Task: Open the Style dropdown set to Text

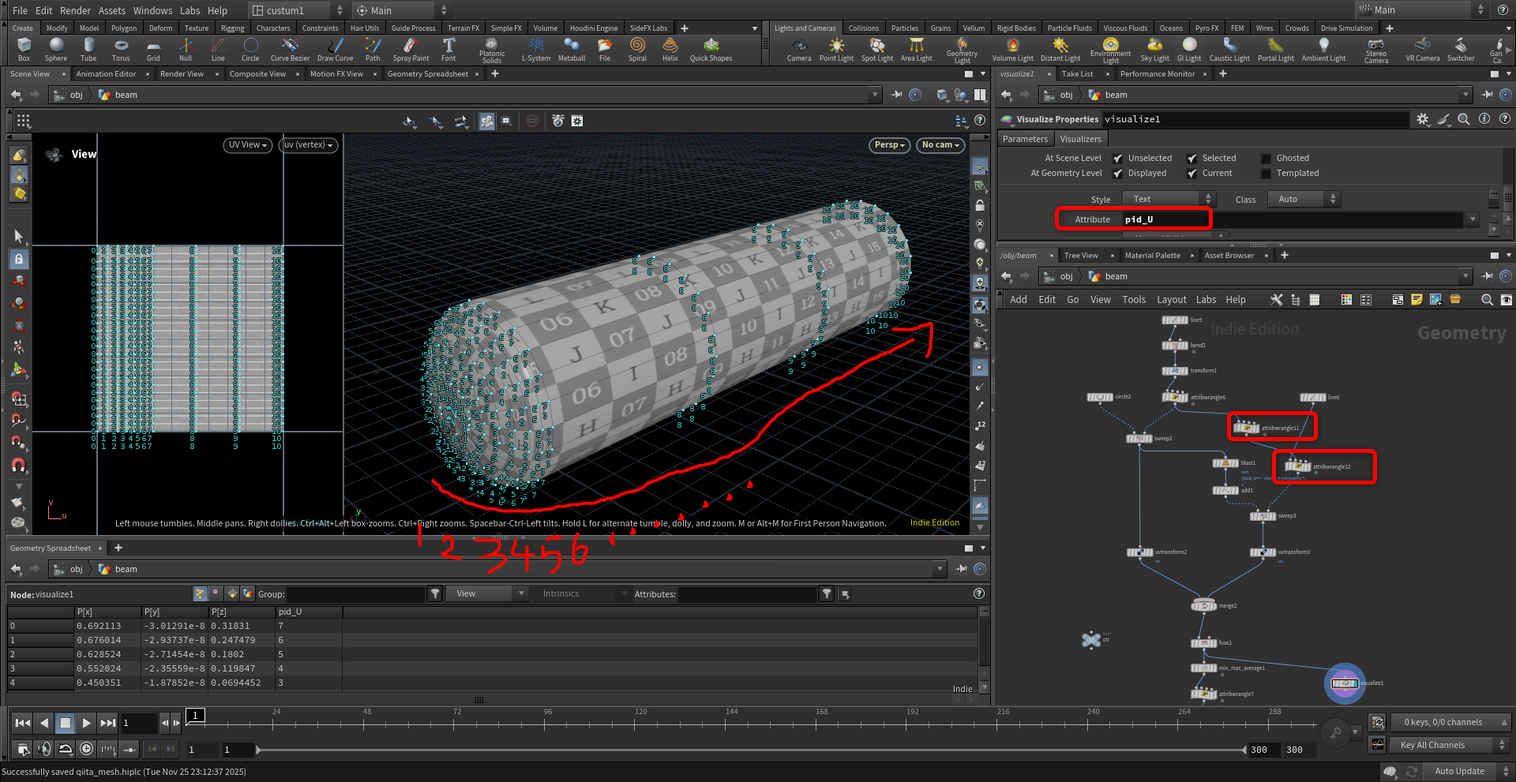Action: click(1168, 200)
